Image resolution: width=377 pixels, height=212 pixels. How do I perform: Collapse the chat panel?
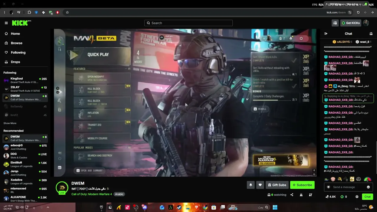coord(326,34)
